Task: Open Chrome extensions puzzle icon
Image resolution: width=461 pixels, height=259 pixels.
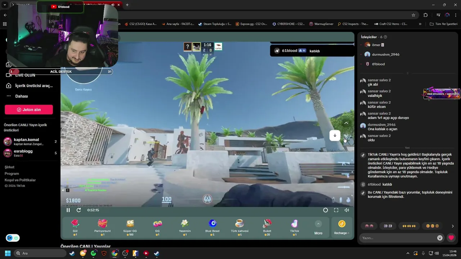Action: (426, 15)
